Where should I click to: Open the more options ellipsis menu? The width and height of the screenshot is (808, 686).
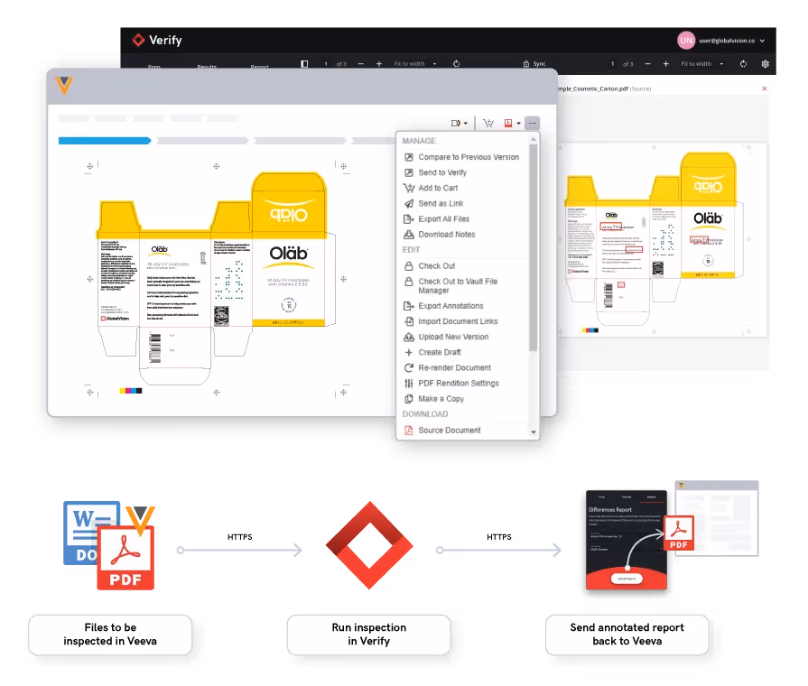pyautogui.click(x=532, y=123)
